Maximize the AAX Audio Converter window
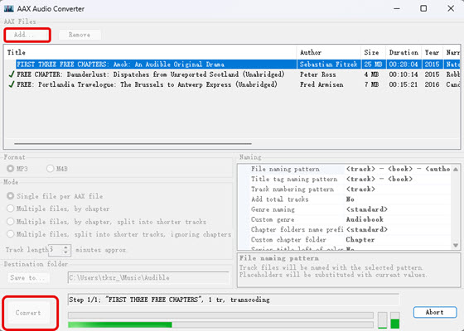The image size is (464, 331). point(423,8)
